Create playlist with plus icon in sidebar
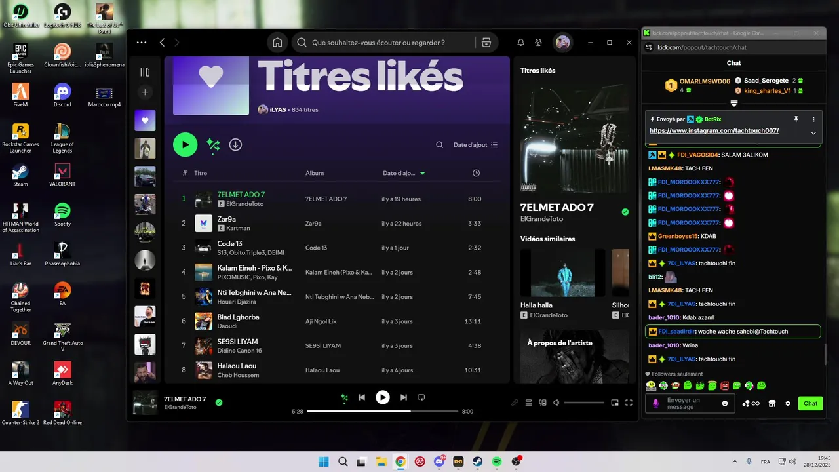 pos(145,92)
